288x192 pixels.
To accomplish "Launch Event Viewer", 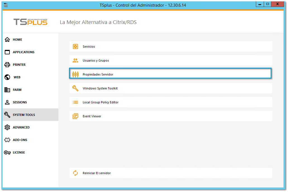I will [171, 116].
